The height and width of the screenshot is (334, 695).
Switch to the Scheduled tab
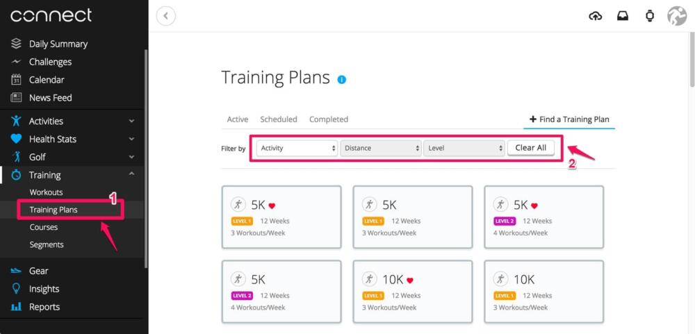pyautogui.click(x=279, y=119)
